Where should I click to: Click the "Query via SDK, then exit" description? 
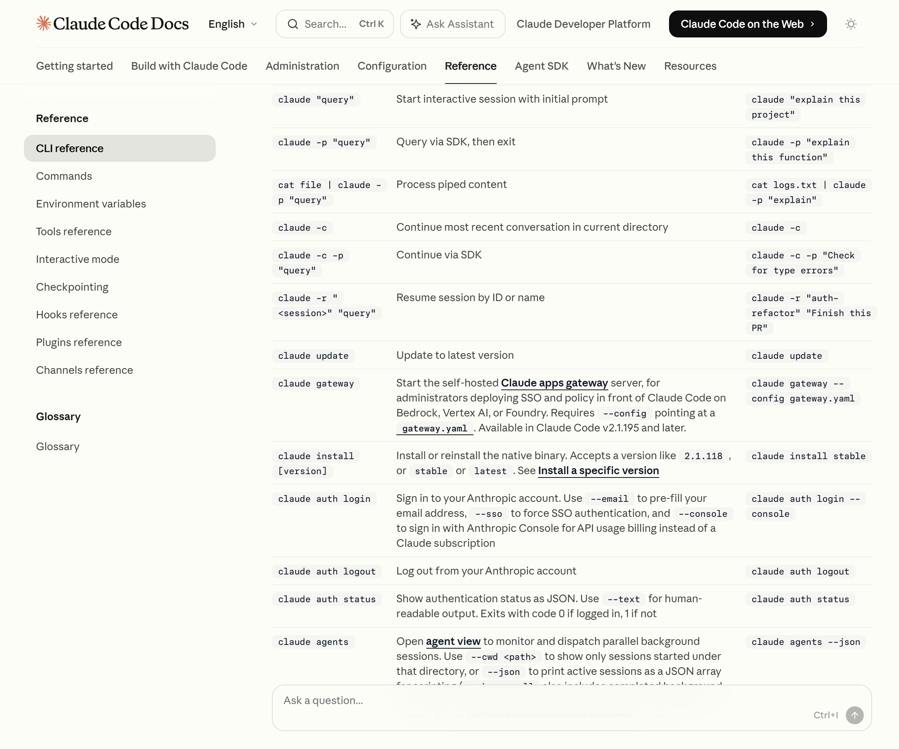[x=455, y=142]
